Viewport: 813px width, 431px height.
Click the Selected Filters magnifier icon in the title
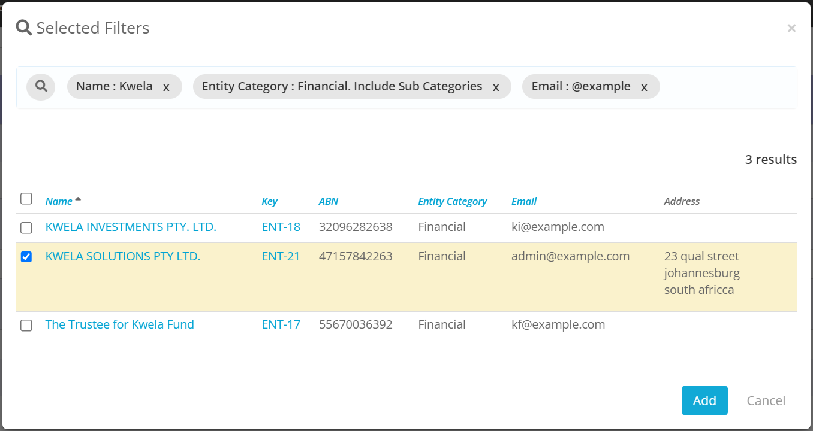point(23,27)
